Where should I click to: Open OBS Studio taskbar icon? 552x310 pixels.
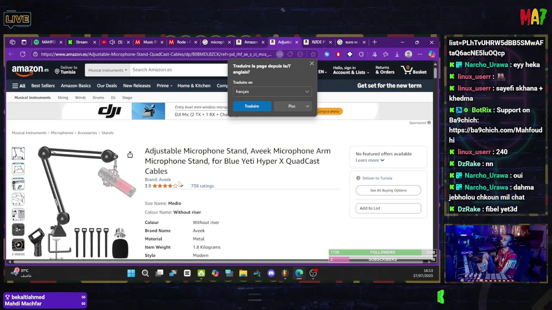point(313,273)
